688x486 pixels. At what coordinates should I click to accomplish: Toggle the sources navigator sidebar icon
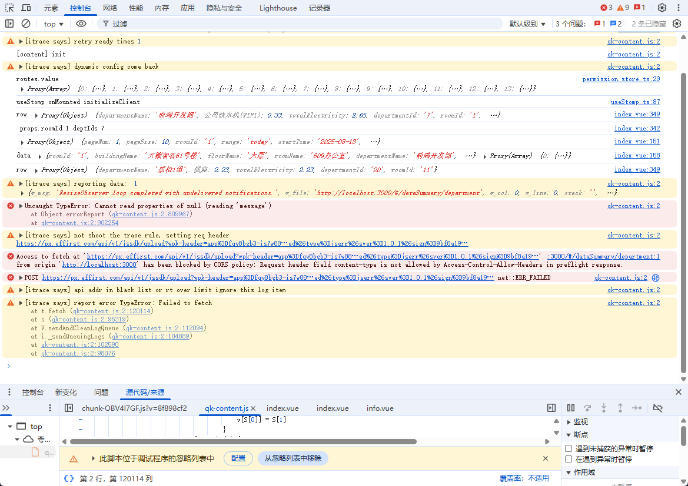coord(69,408)
